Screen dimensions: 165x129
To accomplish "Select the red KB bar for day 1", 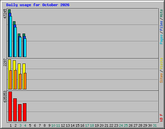I will [10, 106].
